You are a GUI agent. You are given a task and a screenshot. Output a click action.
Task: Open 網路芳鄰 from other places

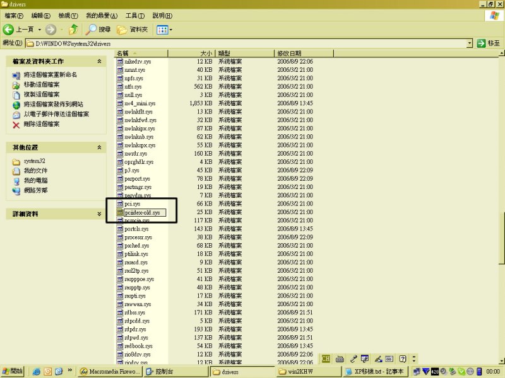(x=35, y=190)
